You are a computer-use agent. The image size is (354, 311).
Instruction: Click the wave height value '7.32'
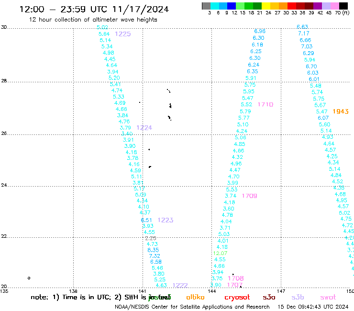[x=155, y=256]
